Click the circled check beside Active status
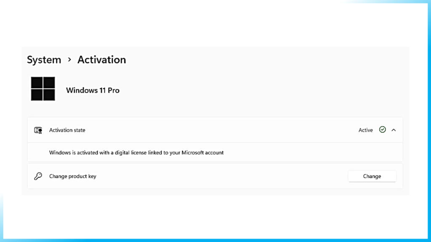Screen dimensions: 431x242 coord(382,130)
